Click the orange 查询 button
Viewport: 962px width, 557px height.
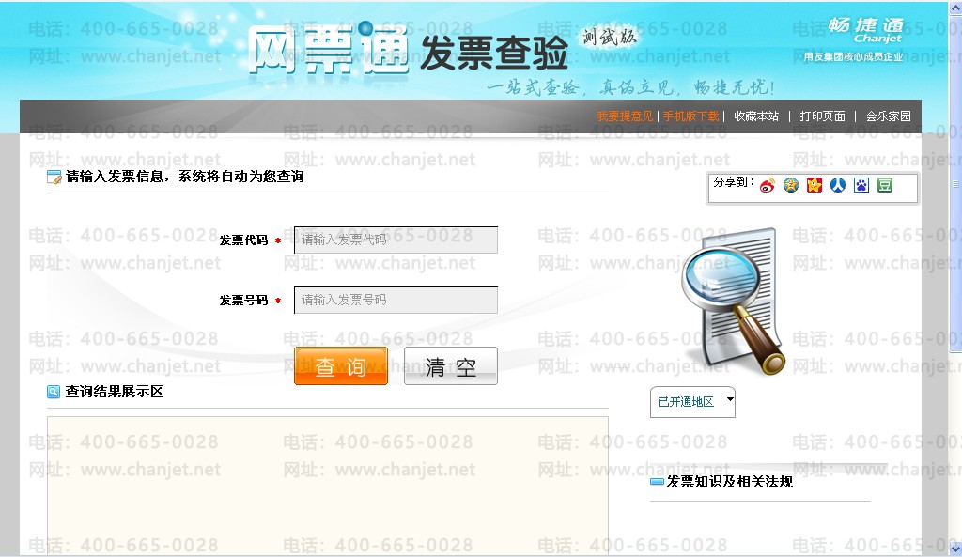coord(341,366)
